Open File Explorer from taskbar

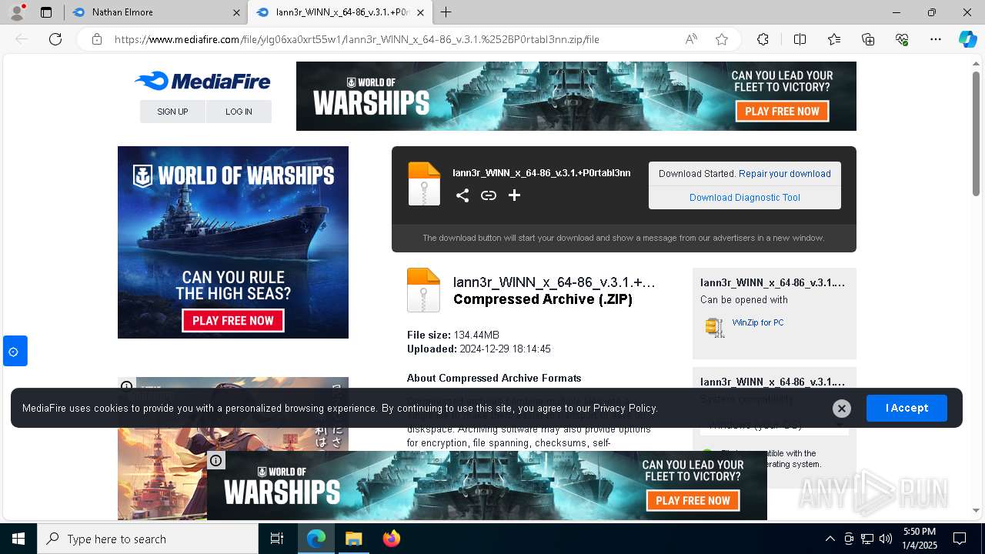(353, 539)
